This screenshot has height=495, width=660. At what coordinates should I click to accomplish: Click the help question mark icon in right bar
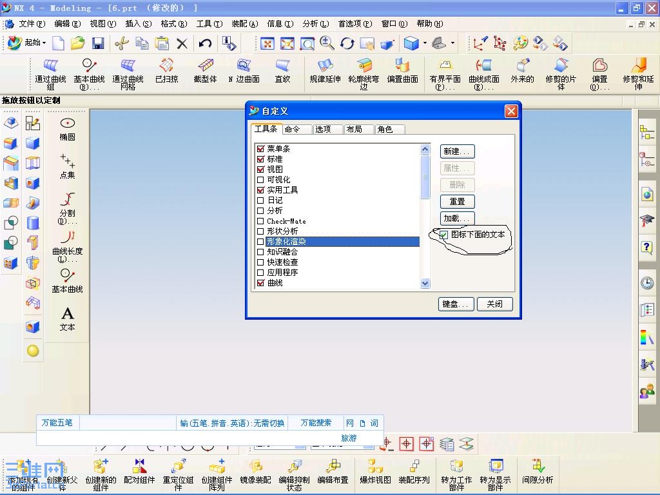(647, 247)
